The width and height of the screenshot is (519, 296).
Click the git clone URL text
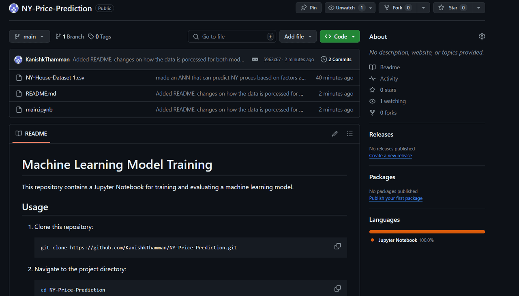[x=153, y=247]
